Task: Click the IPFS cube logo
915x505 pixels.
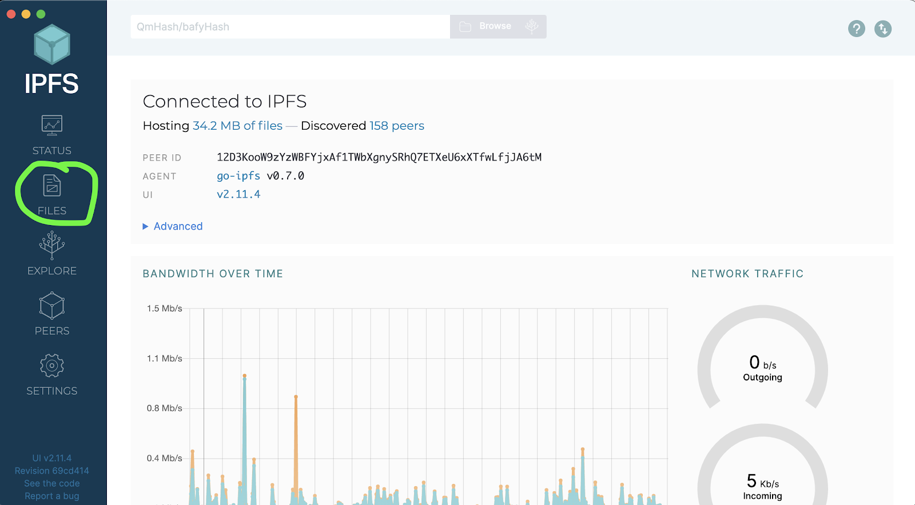Action: 52,44
